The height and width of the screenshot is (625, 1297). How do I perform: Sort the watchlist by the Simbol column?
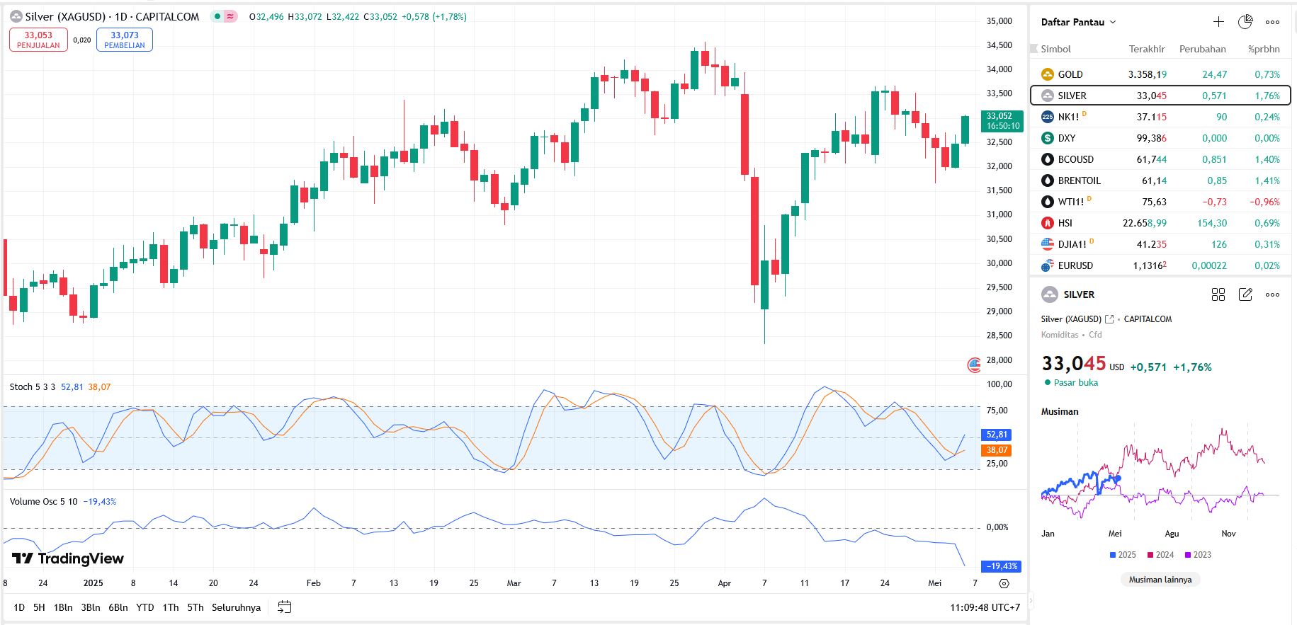pos(1055,49)
